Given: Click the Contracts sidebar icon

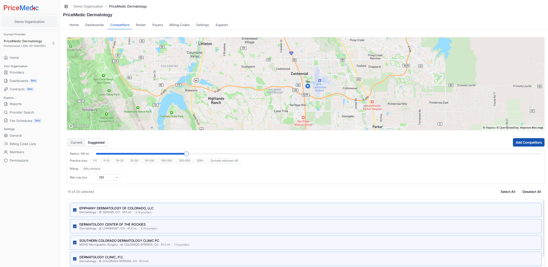Looking at the screenshot, I should (6, 89).
